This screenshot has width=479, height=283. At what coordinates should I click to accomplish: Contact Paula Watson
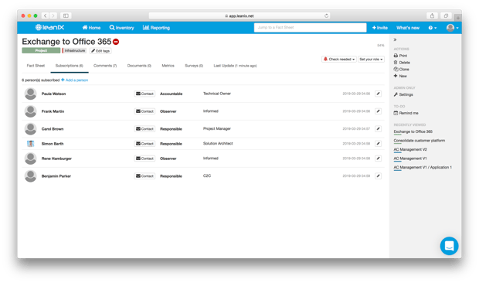144,94
